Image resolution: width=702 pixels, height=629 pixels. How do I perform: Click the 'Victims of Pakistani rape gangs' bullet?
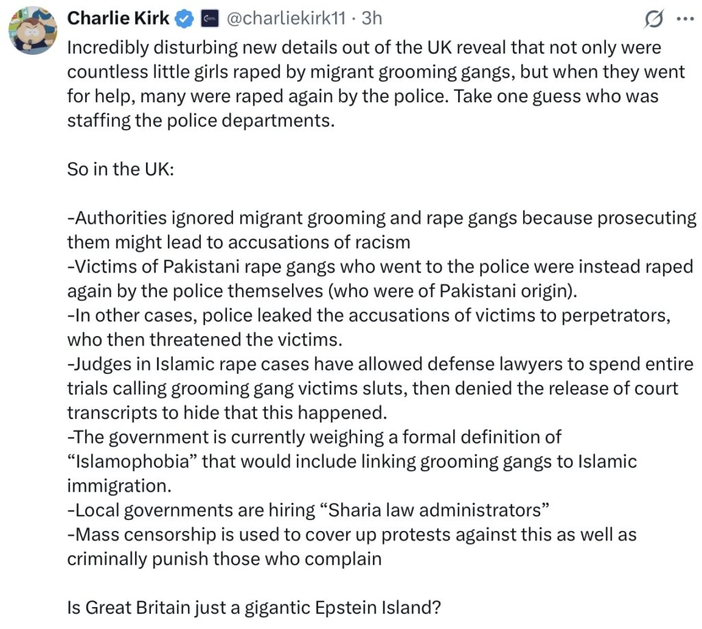(380, 278)
